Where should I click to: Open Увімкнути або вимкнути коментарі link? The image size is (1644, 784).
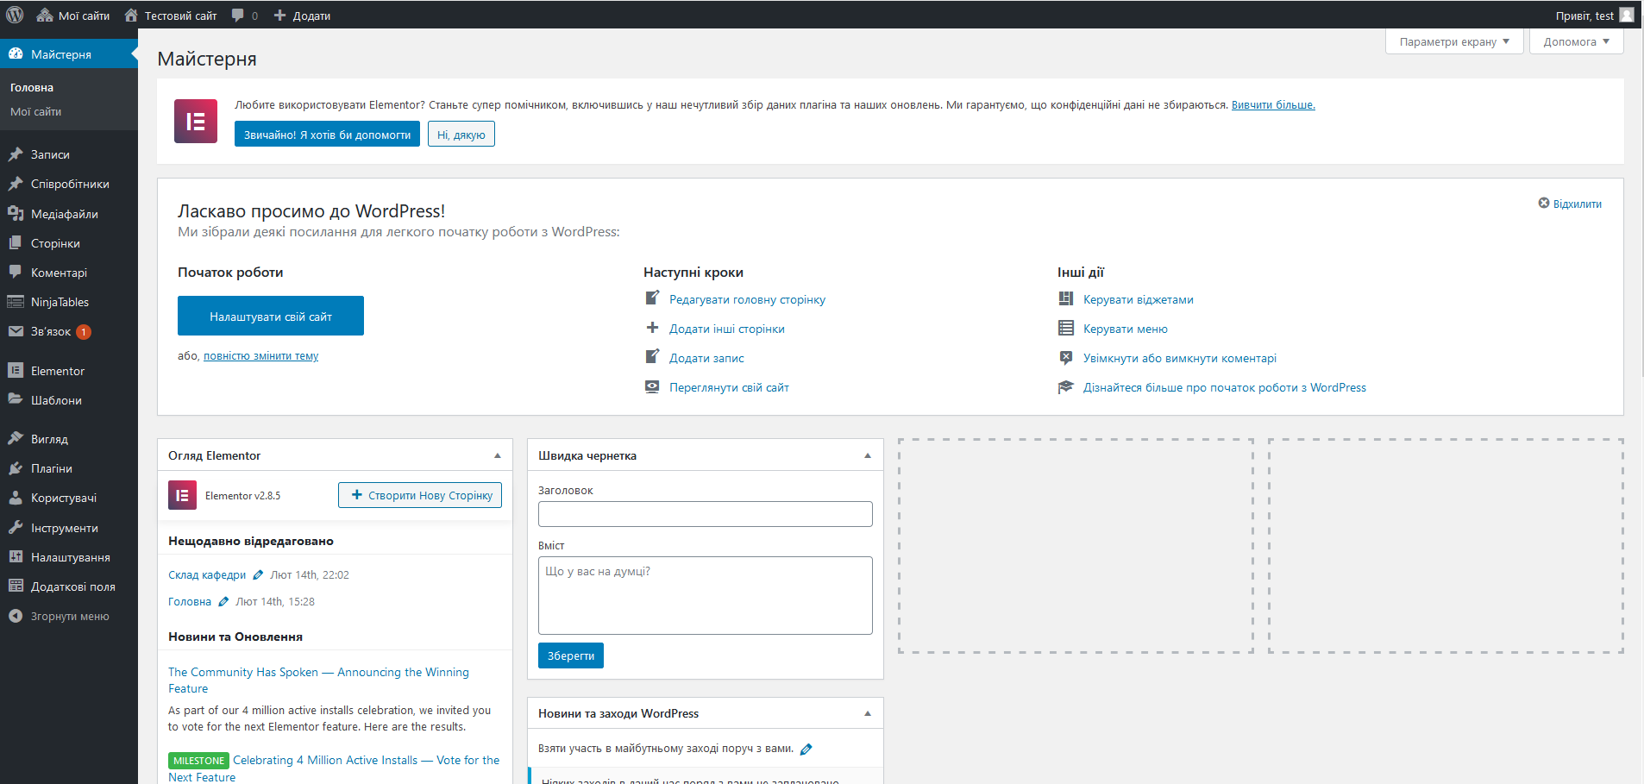coord(1180,358)
